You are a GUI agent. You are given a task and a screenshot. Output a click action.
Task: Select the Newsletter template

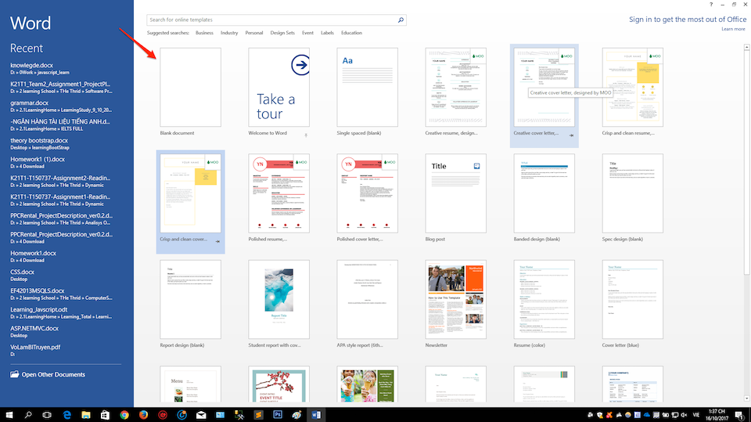455,300
